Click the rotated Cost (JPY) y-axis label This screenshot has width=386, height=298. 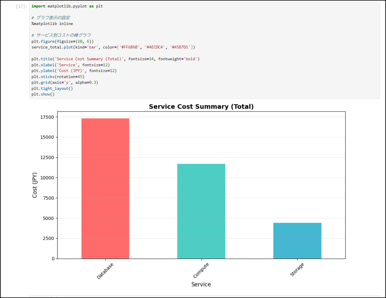tap(35, 185)
